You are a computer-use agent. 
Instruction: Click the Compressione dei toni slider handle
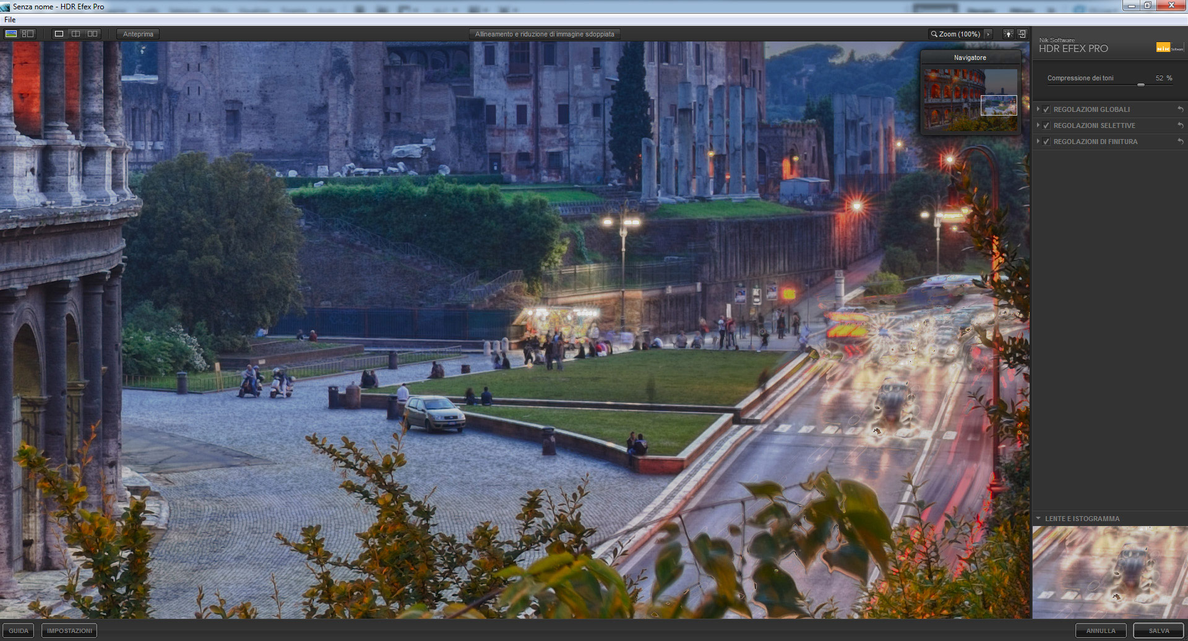coord(1140,85)
